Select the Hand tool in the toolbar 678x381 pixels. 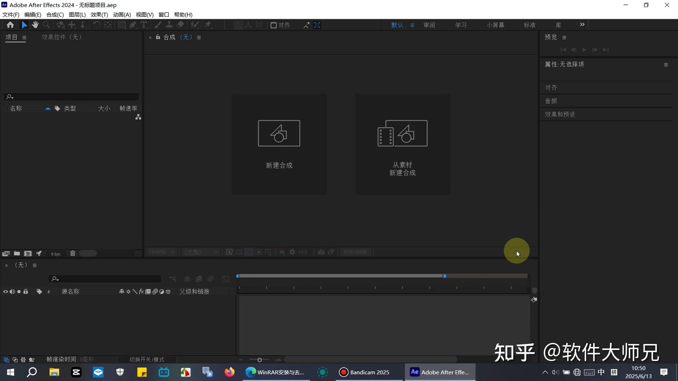coord(35,24)
